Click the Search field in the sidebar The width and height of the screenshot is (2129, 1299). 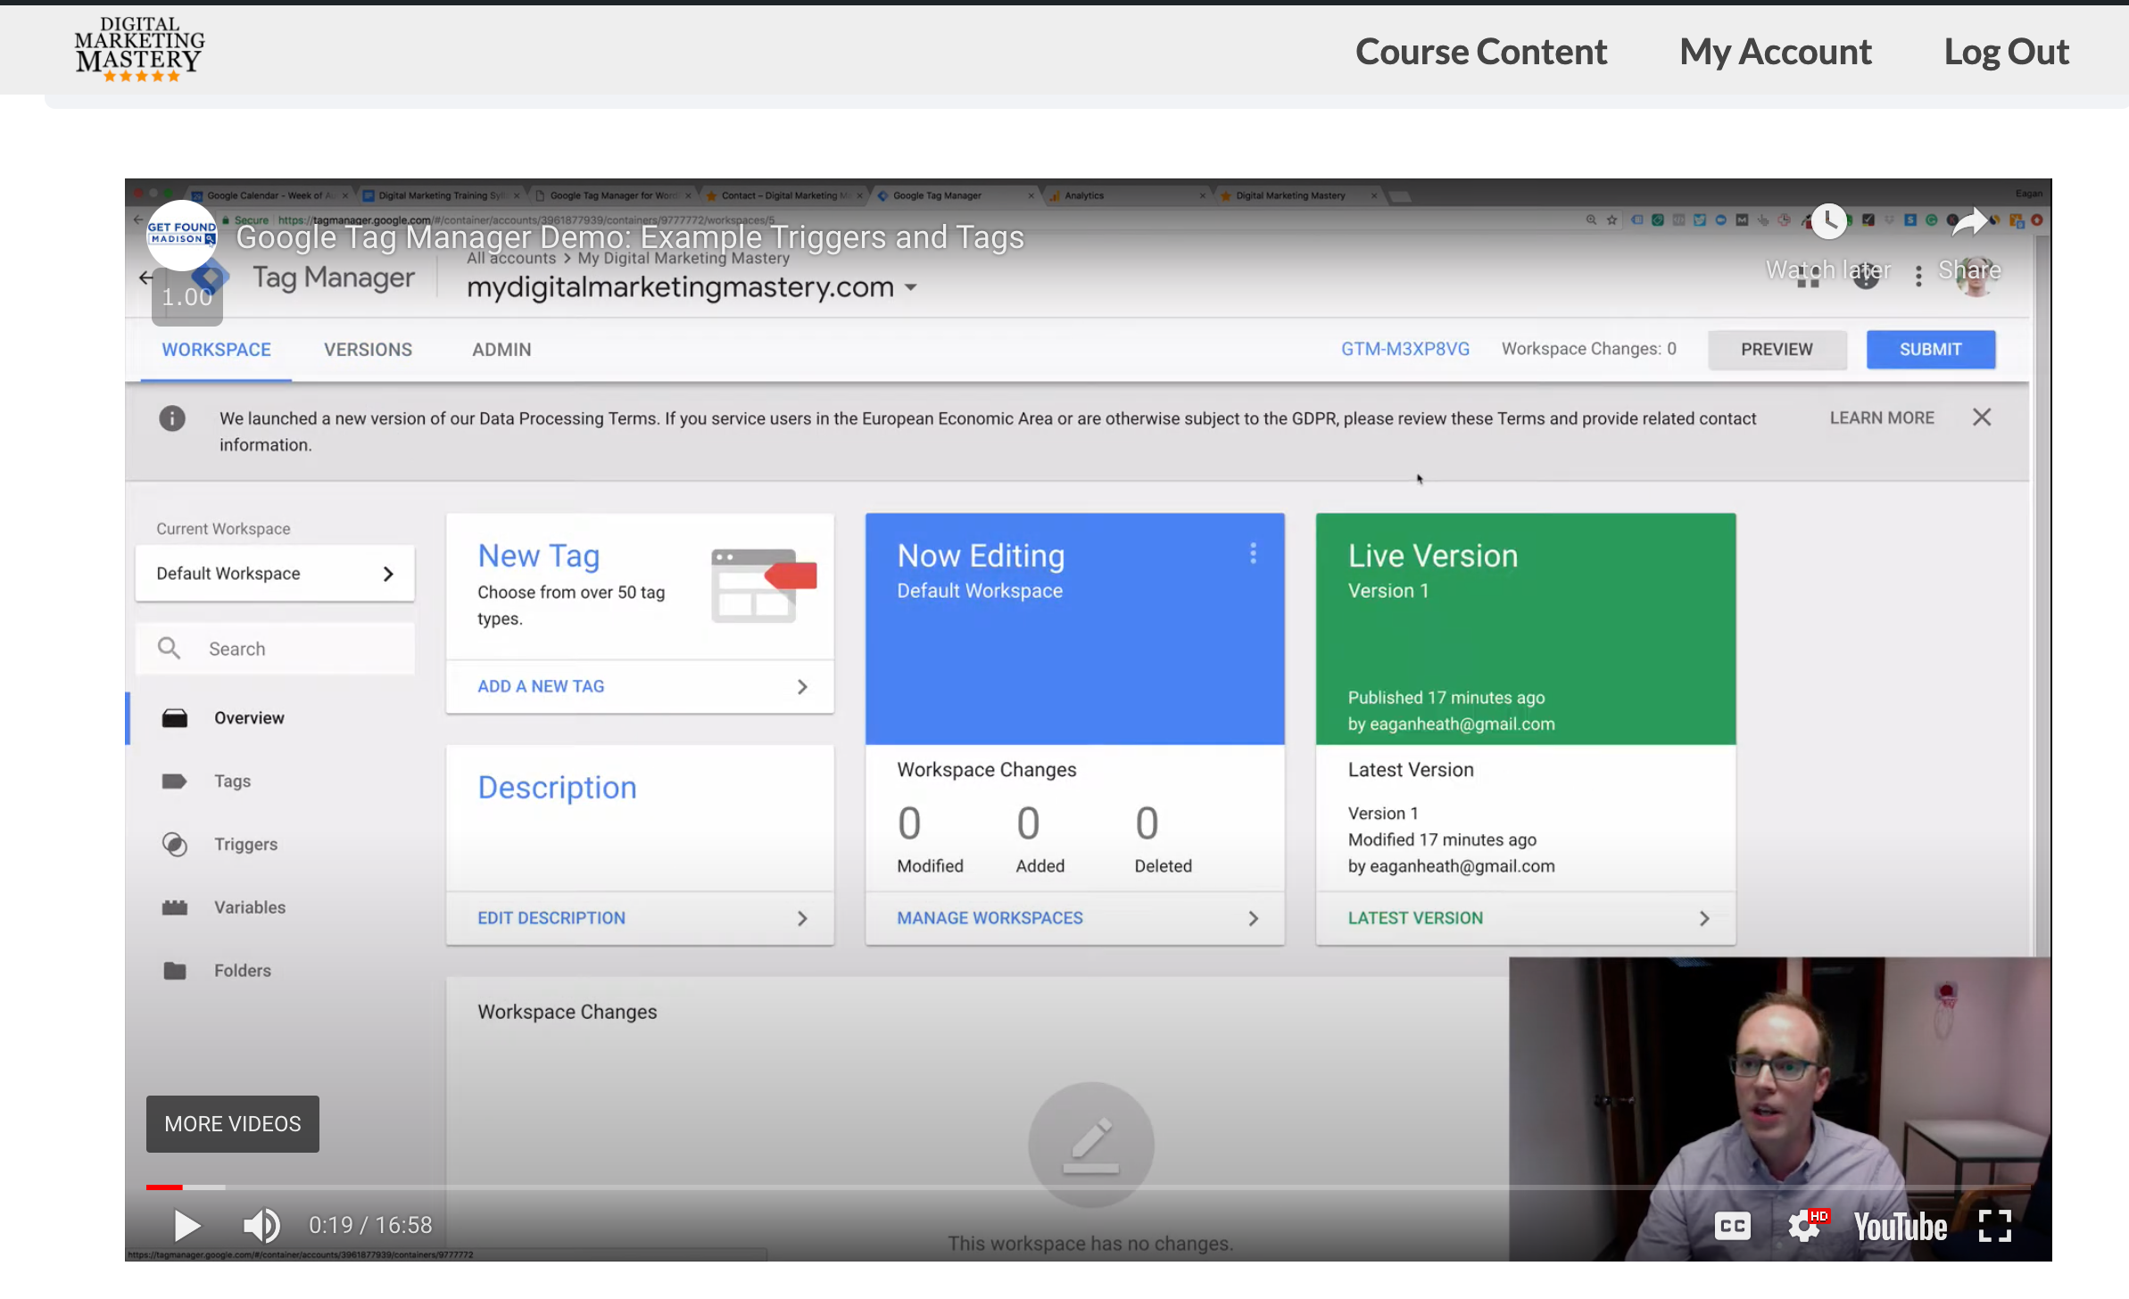pyautogui.click(x=275, y=649)
